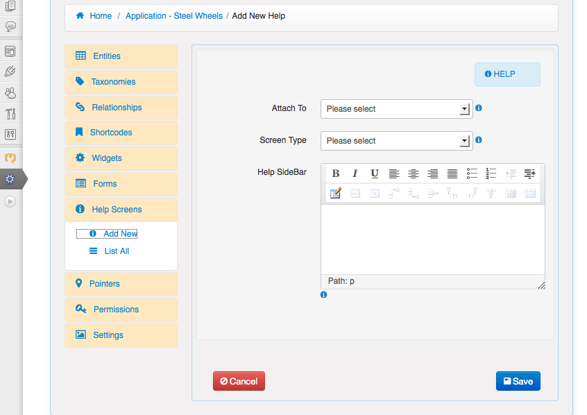
Task: Insert an unordered bullet list
Action: click(x=472, y=174)
